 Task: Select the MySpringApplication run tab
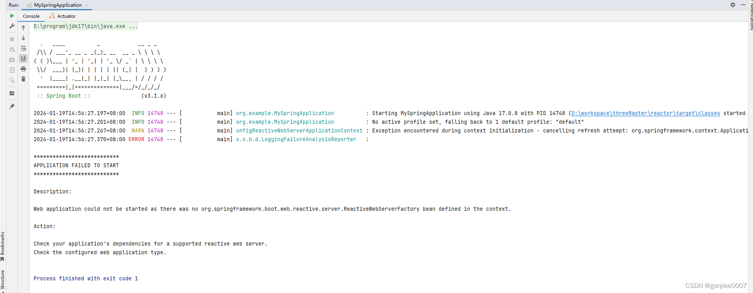(57, 5)
